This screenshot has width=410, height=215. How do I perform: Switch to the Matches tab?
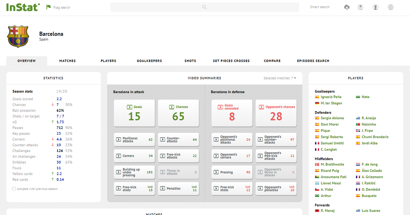point(67,61)
